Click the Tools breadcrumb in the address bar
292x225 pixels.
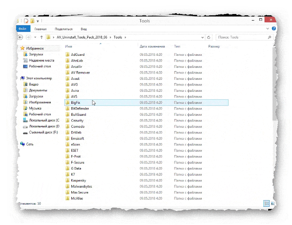coord(118,37)
